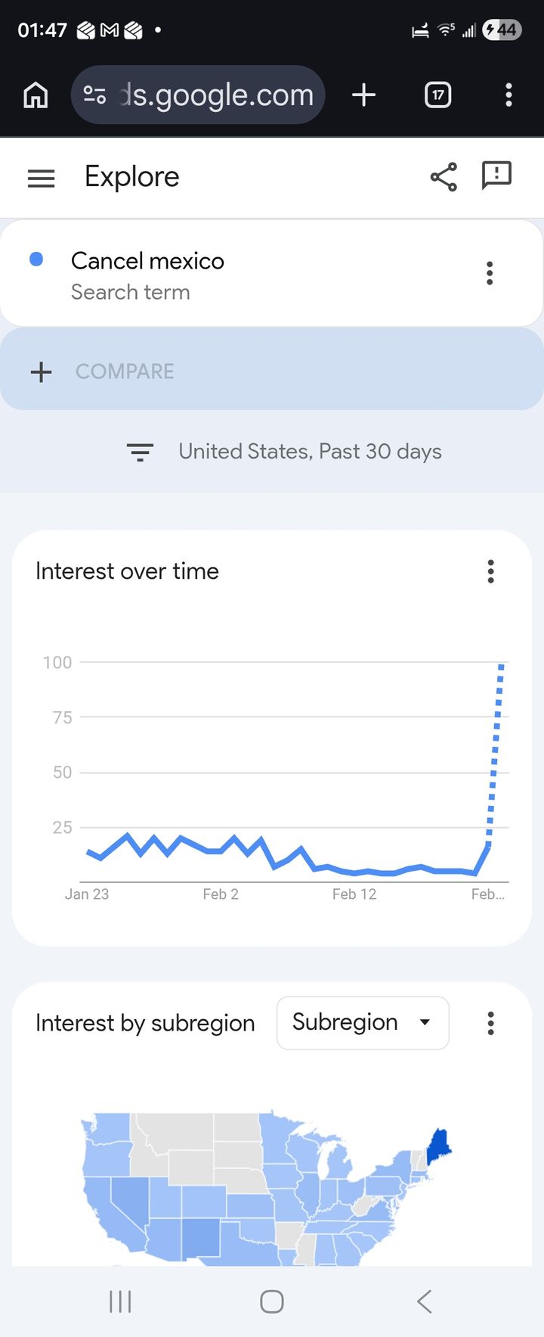The width and height of the screenshot is (544, 1337).
Task: Tap the blue Cancel mexico color dot
Action: [36, 260]
